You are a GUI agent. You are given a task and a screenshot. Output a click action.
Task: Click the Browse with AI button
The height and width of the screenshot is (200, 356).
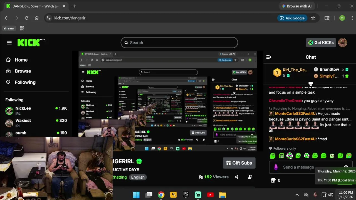[296, 6]
